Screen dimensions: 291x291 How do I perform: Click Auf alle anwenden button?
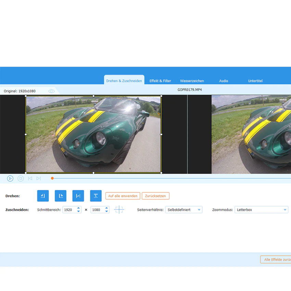click(x=123, y=196)
